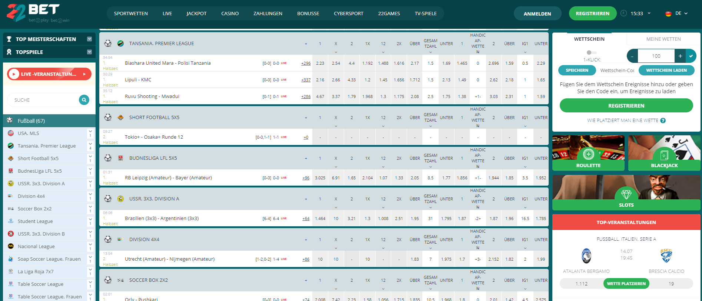The height and width of the screenshot is (301, 702).
Task: Open the Casino menu item
Action: pos(230,13)
